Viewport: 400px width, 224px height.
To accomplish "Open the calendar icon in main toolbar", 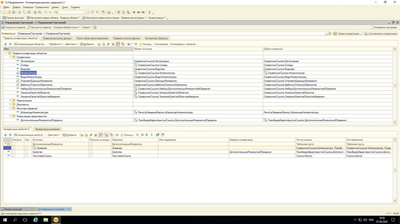I will pyautogui.click(x=123, y=12).
